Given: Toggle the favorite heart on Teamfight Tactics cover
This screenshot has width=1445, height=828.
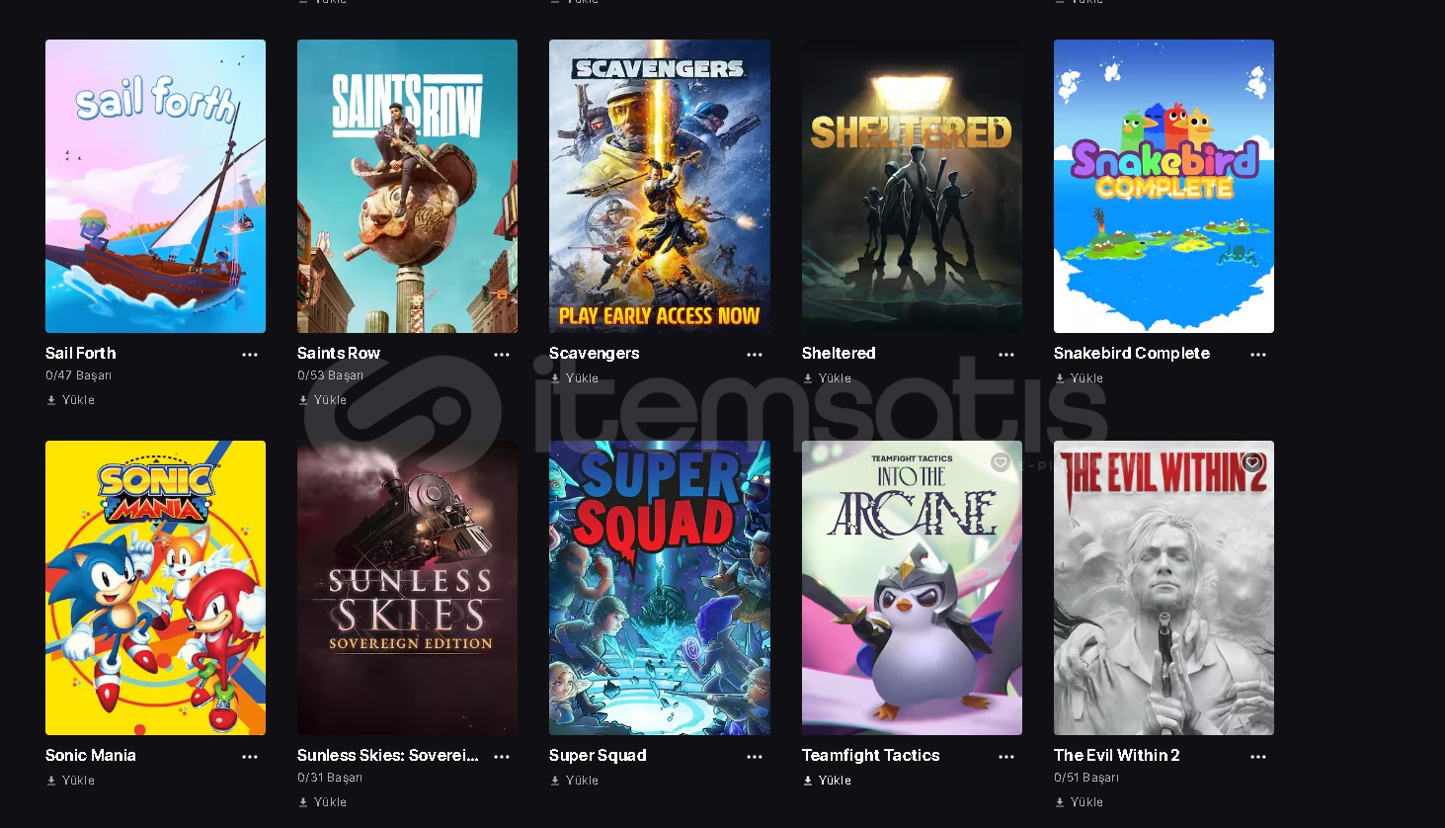Looking at the screenshot, I should tap(1001, 462).
